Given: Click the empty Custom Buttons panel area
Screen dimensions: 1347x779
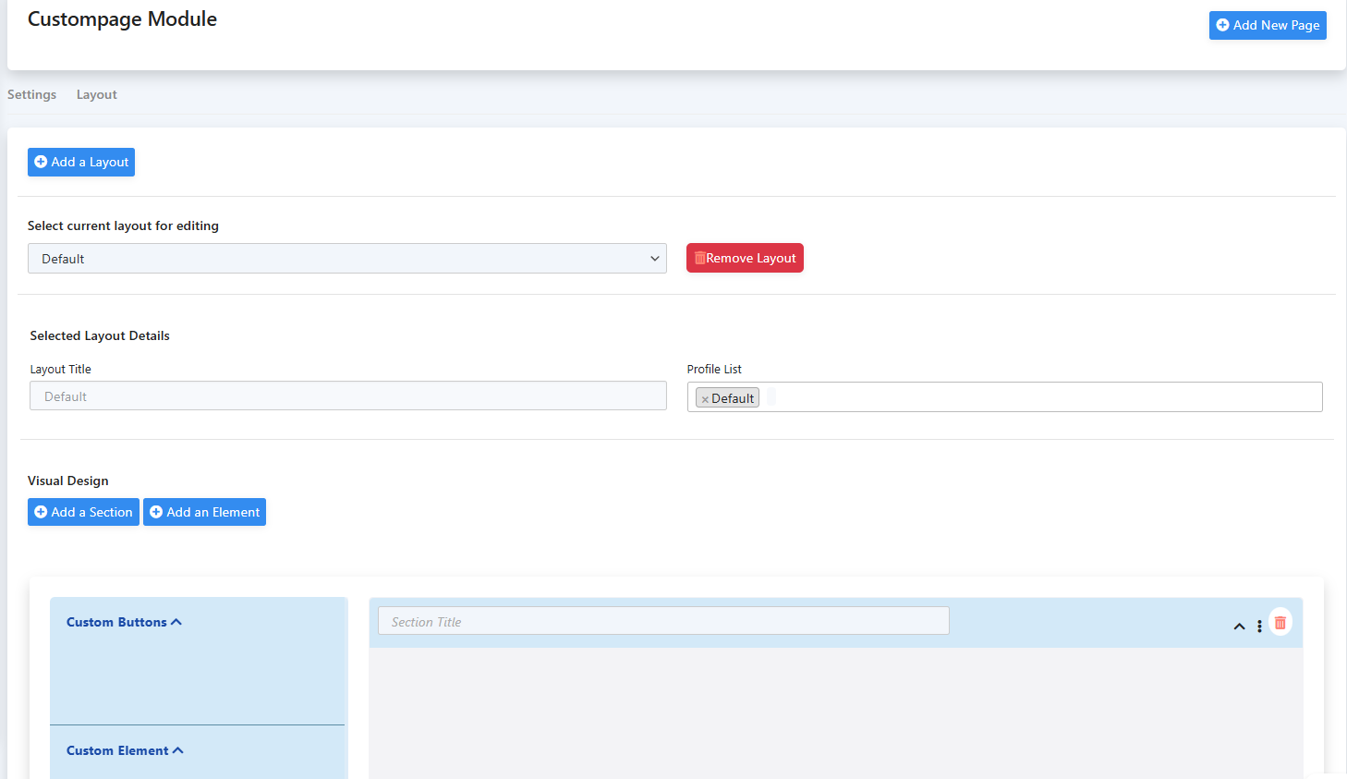Looking at the screenshot, I should tap(197, 679).
